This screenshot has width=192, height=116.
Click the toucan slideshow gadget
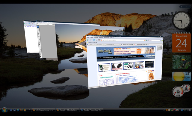(x=181, y=62)
